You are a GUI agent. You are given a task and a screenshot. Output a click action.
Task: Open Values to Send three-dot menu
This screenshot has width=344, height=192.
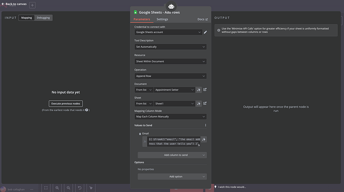point(205,125)
